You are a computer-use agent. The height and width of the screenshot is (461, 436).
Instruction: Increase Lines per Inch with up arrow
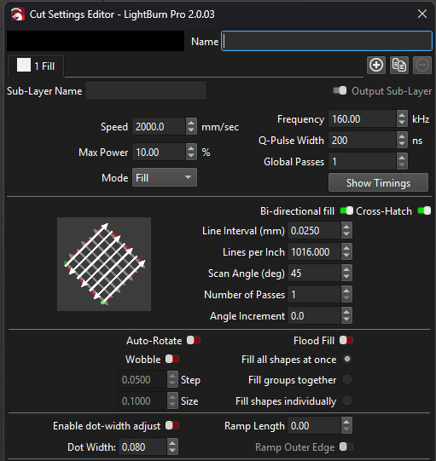click(x=346, y=248)
